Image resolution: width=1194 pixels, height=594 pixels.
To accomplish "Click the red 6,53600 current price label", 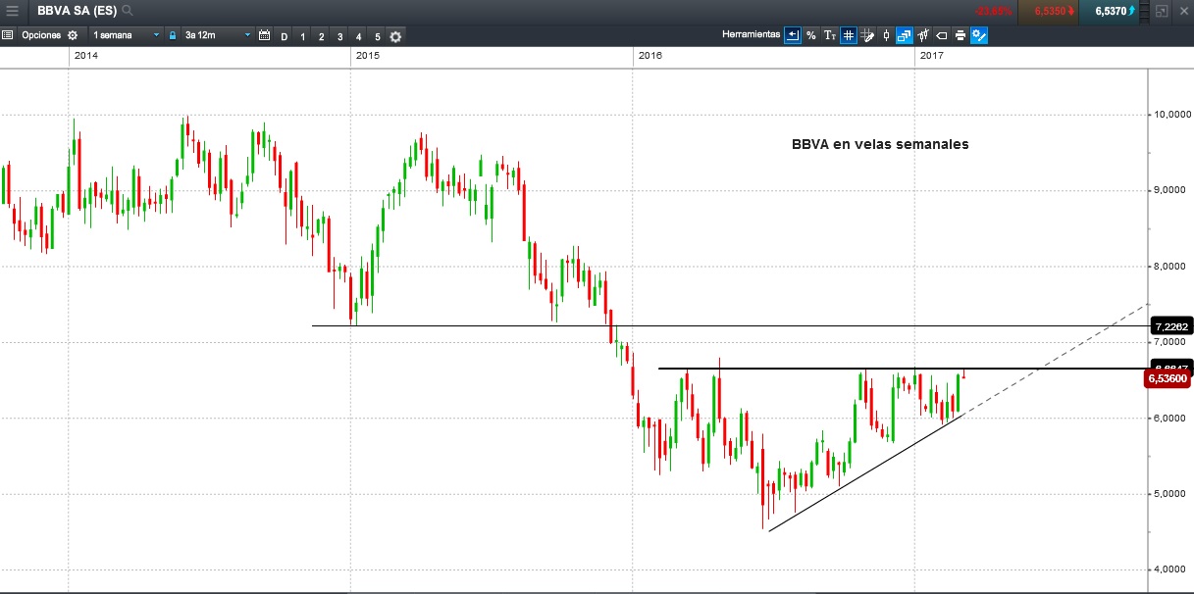I will coord(1169,378).
